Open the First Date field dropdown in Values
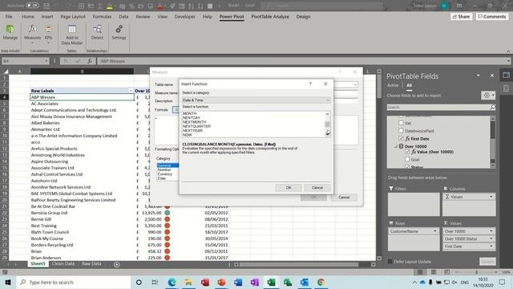The width and height of the screenshot is (513, 289). [x=491, y=246]
